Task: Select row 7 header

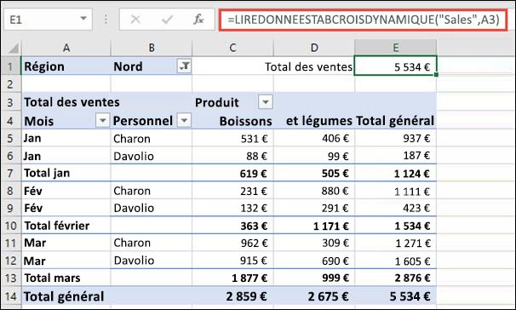Action: tap(10, 173)
